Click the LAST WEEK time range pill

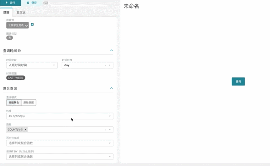(16, 78)
